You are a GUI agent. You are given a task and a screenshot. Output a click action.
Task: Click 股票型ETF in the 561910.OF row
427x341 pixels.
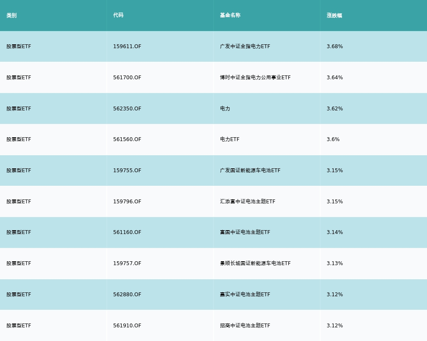[19, 326]
